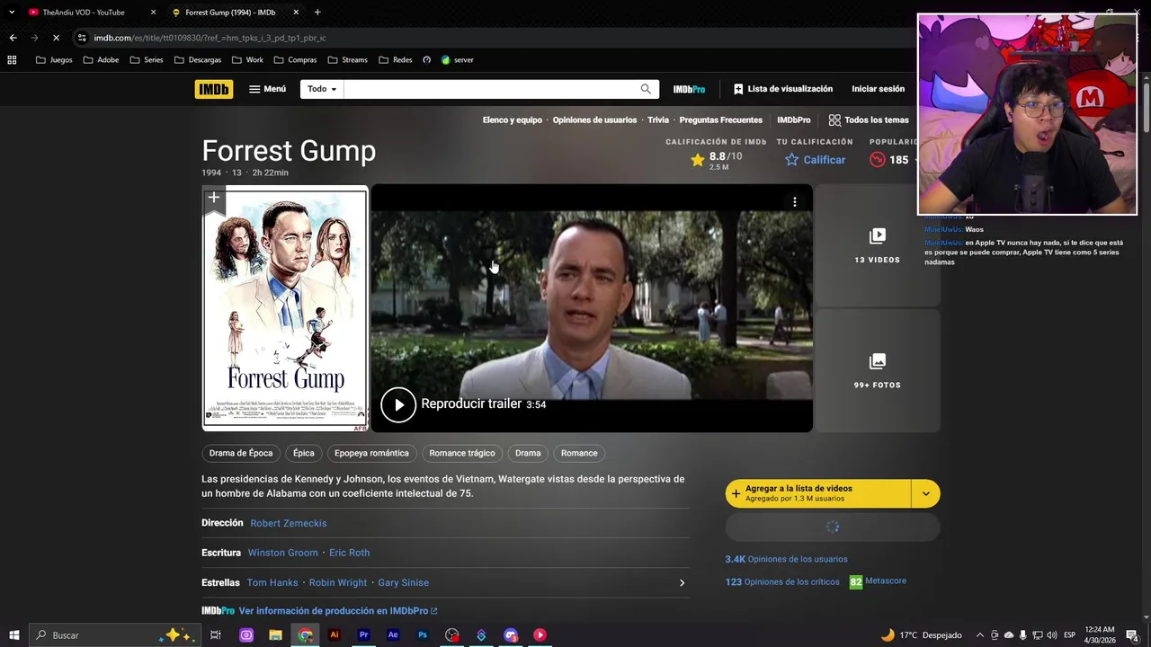The height and width of the screenshot is (647, 1151).
Task: Open 3.4K Opiniones de los usuarios
Action: [786, 559]
